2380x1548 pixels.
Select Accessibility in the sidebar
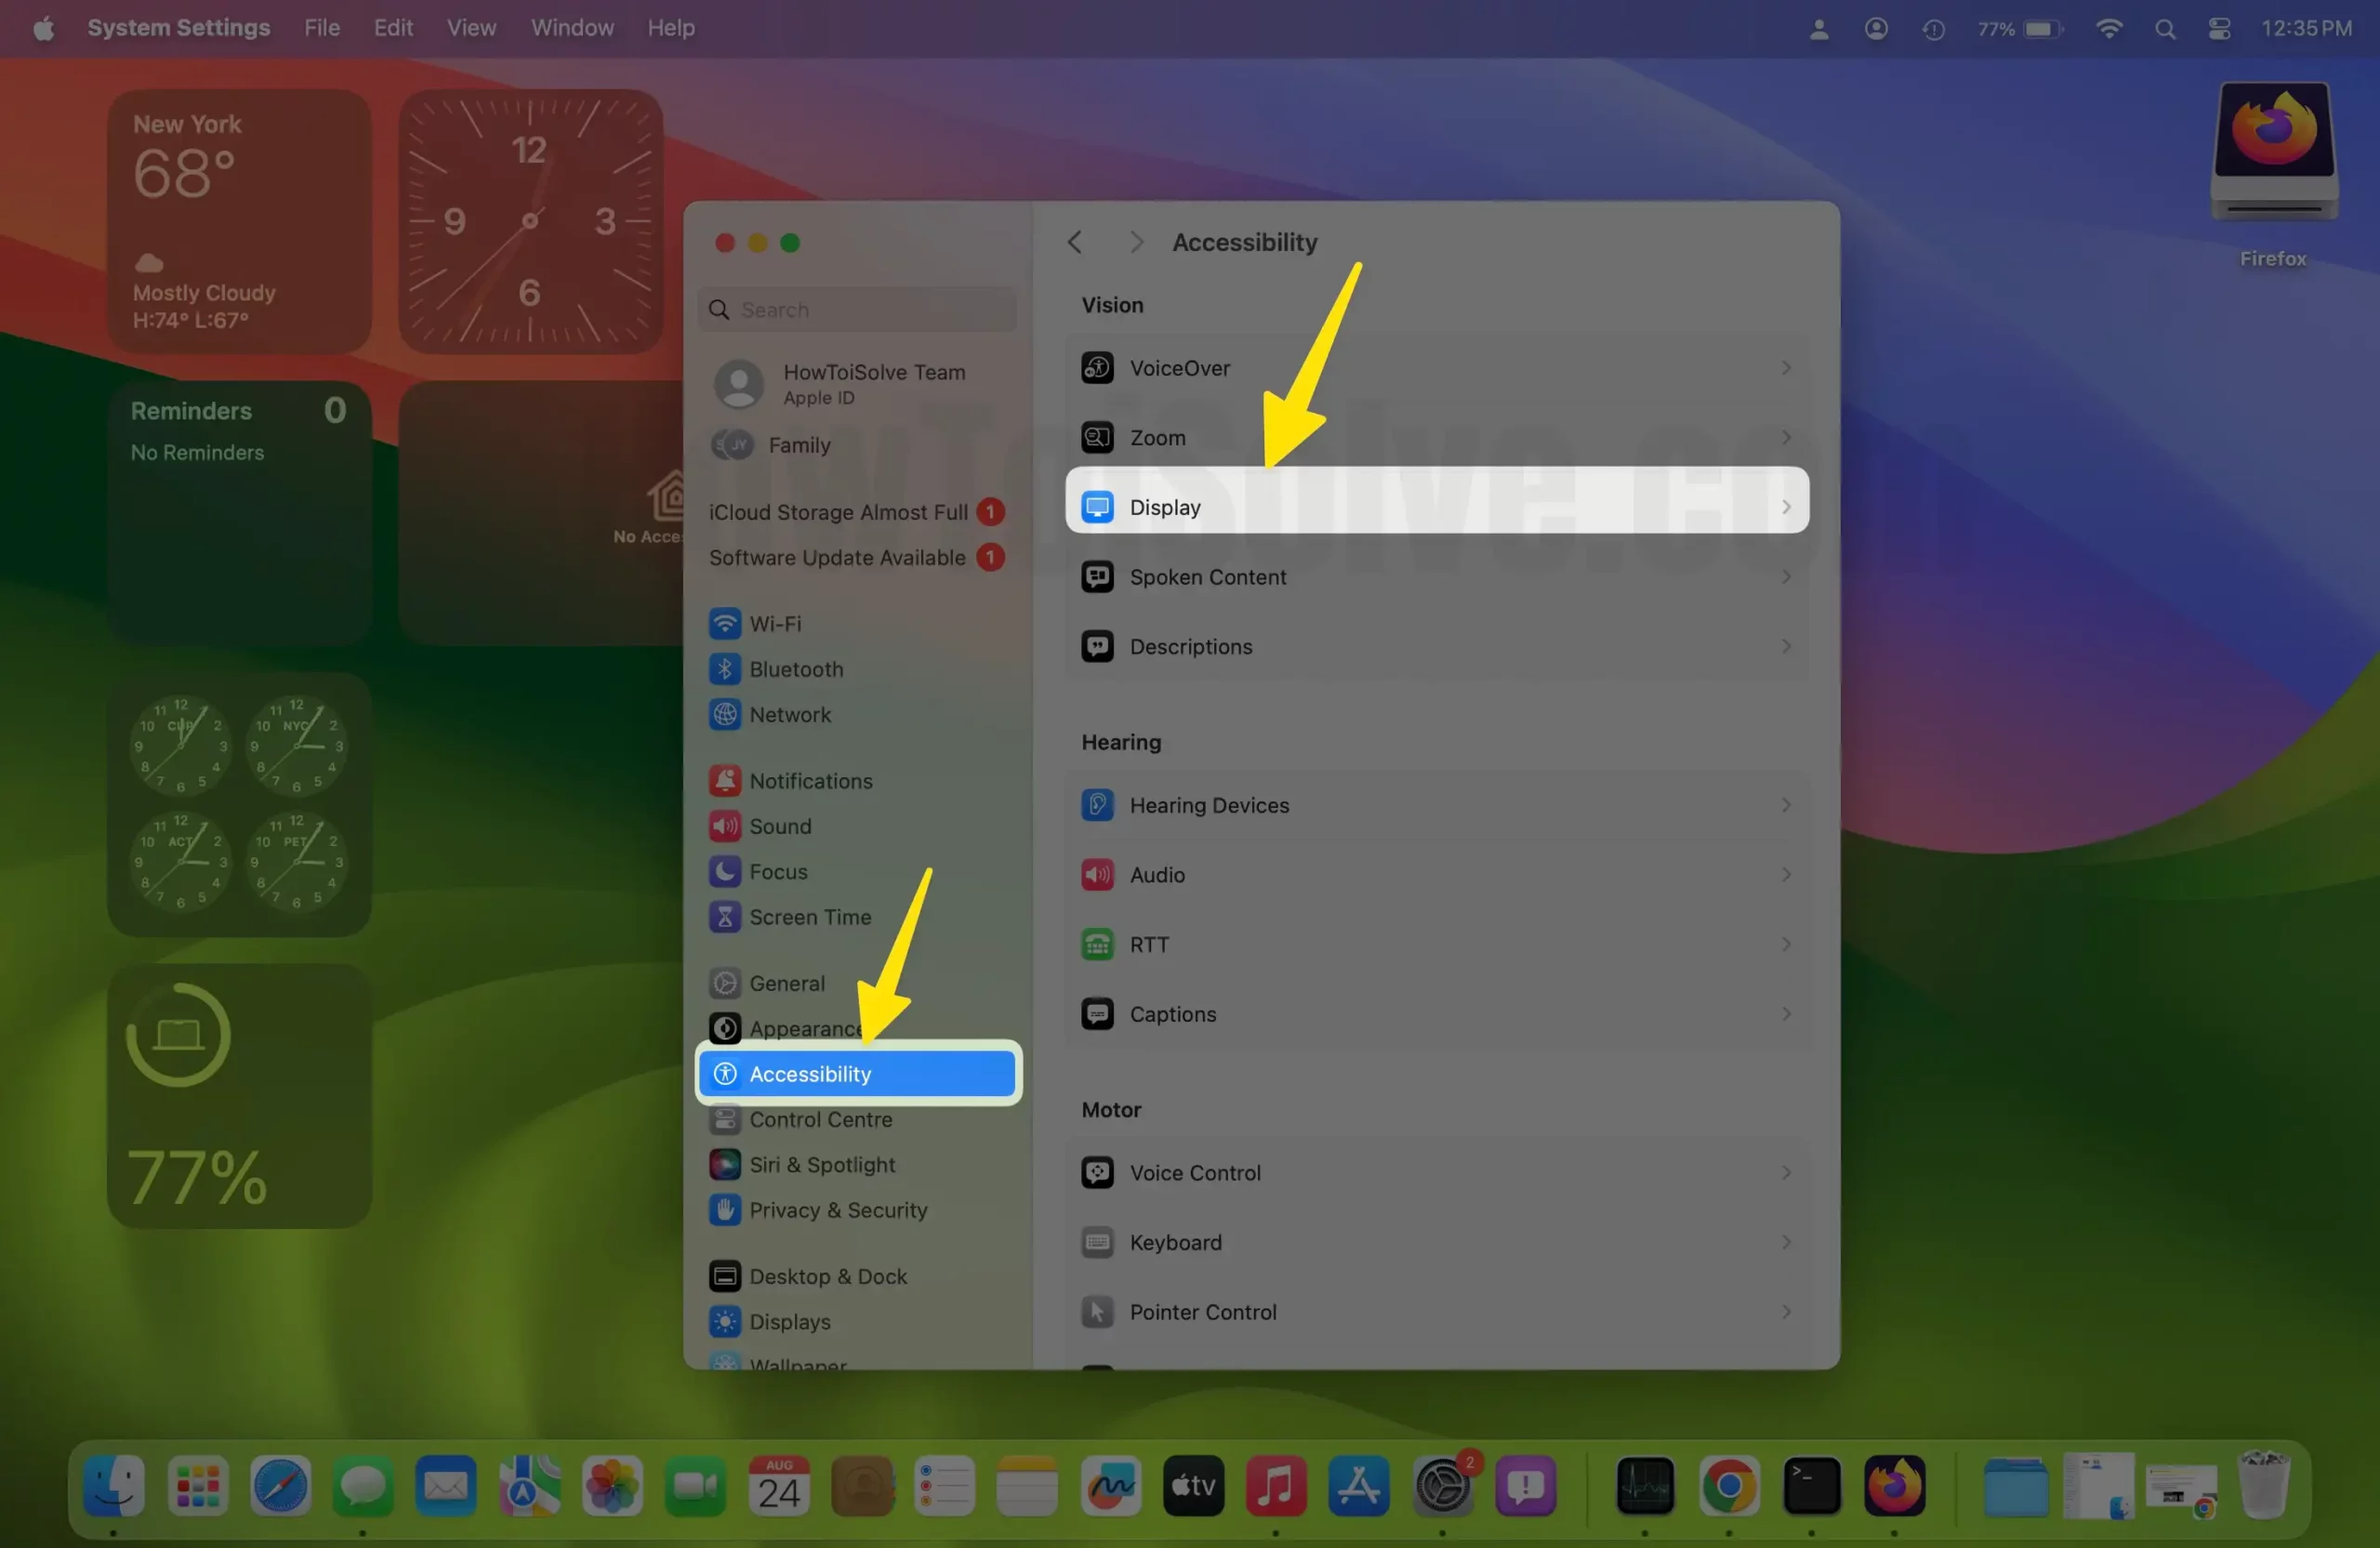coord(859,1074)
